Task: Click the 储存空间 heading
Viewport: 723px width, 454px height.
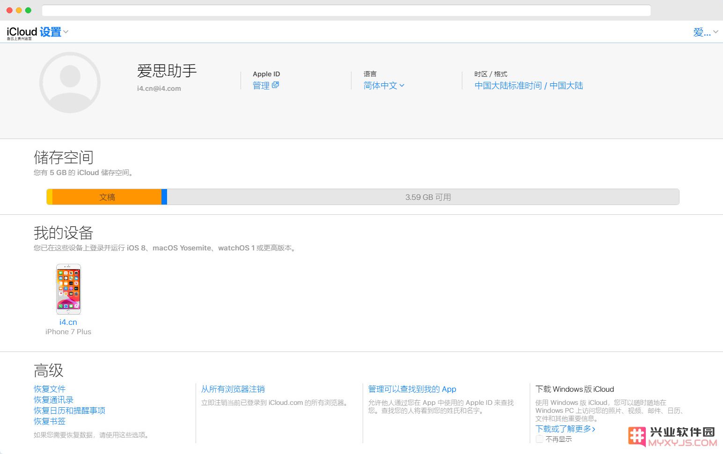Action: (x=64, y=157)
